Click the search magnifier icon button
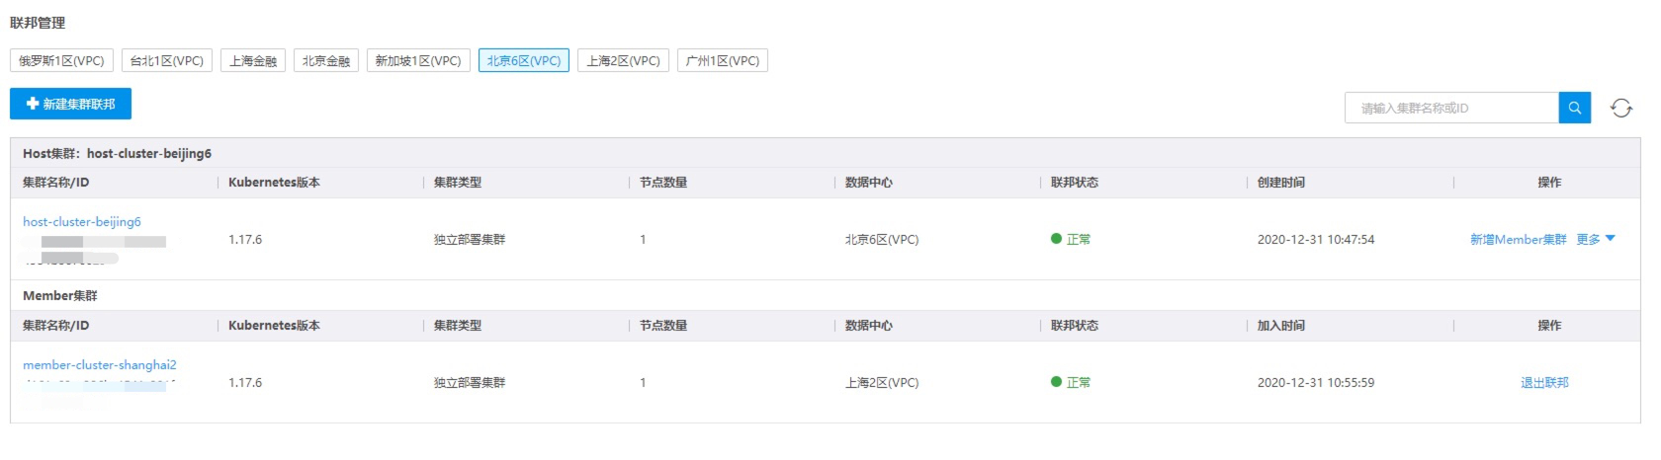This screenshot has width=1661, height=460. (1575, 108)
